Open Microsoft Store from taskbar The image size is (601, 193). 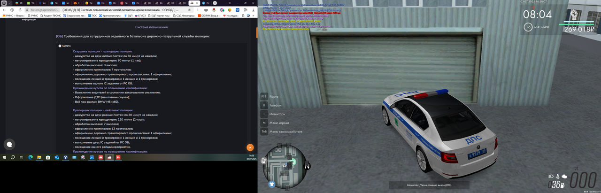coord(48,157)
